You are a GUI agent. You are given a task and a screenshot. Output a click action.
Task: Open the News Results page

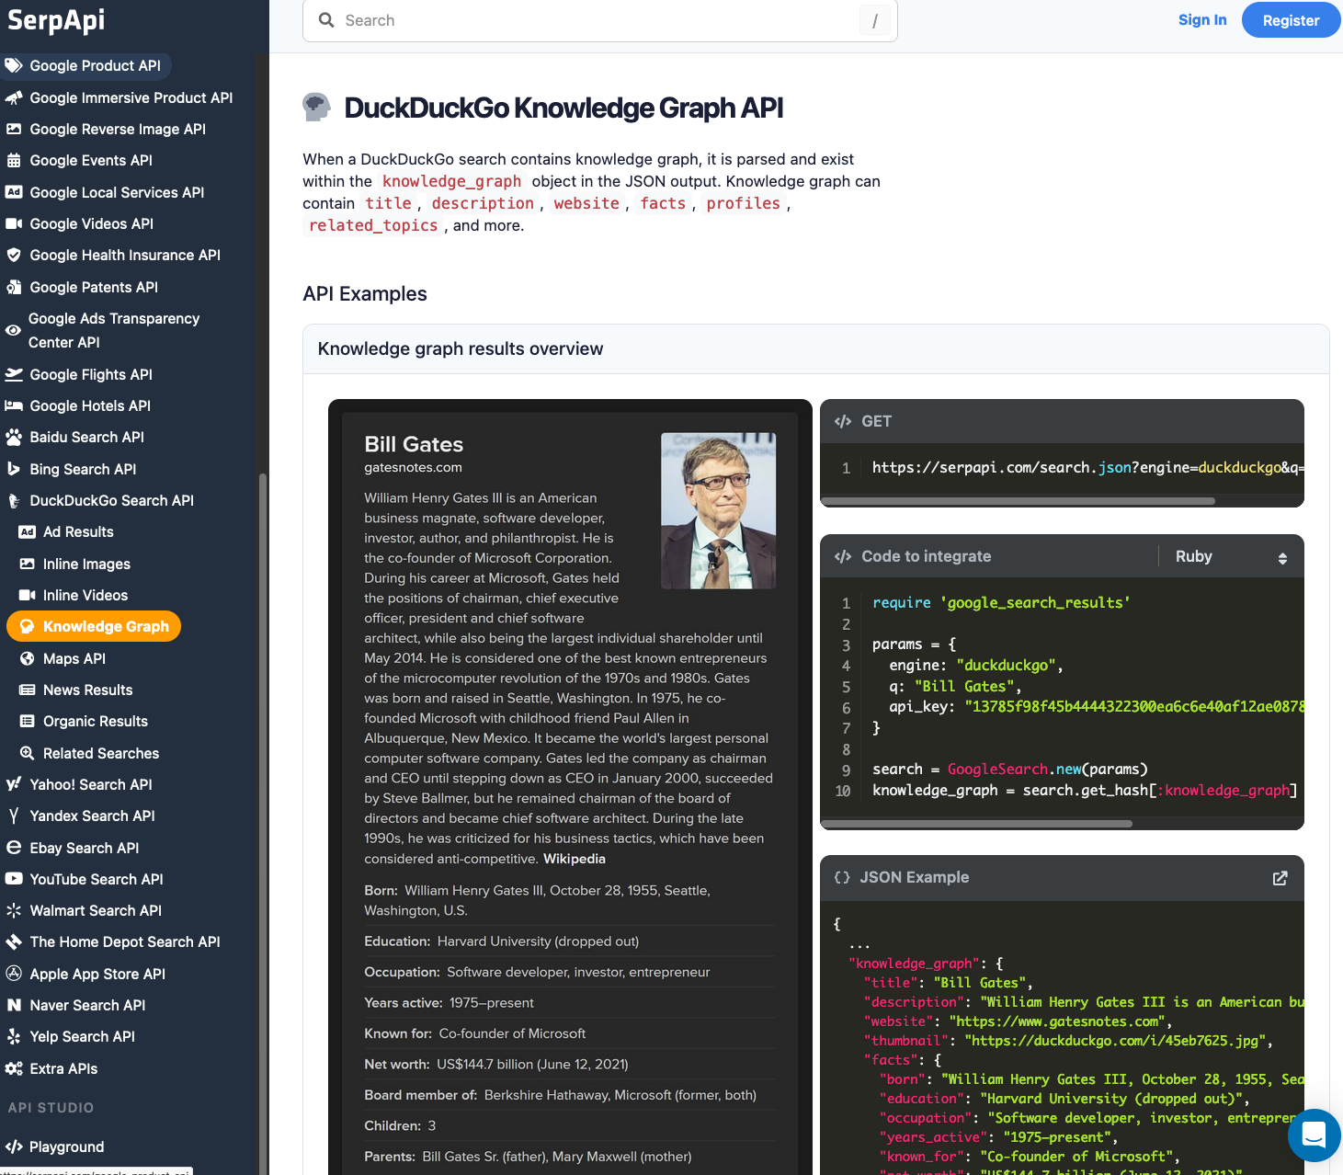[x=87, y=690]
